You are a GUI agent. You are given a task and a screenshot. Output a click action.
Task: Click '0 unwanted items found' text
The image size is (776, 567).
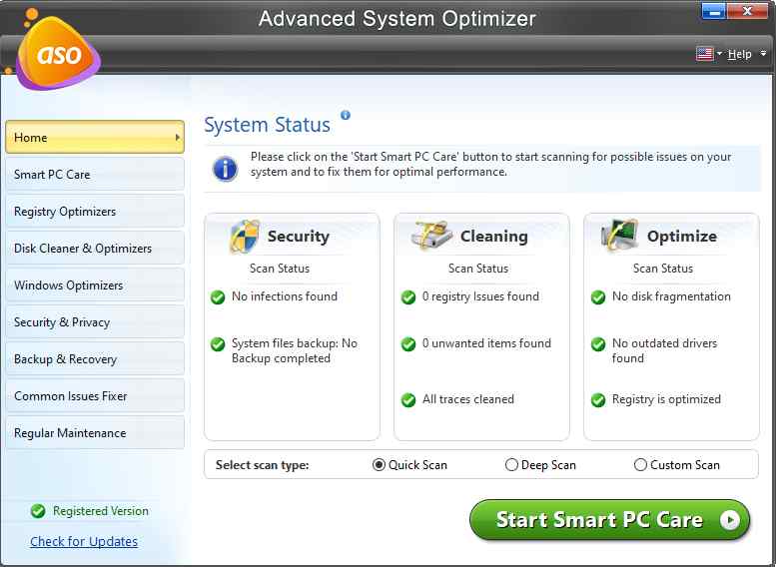point(486,342)
